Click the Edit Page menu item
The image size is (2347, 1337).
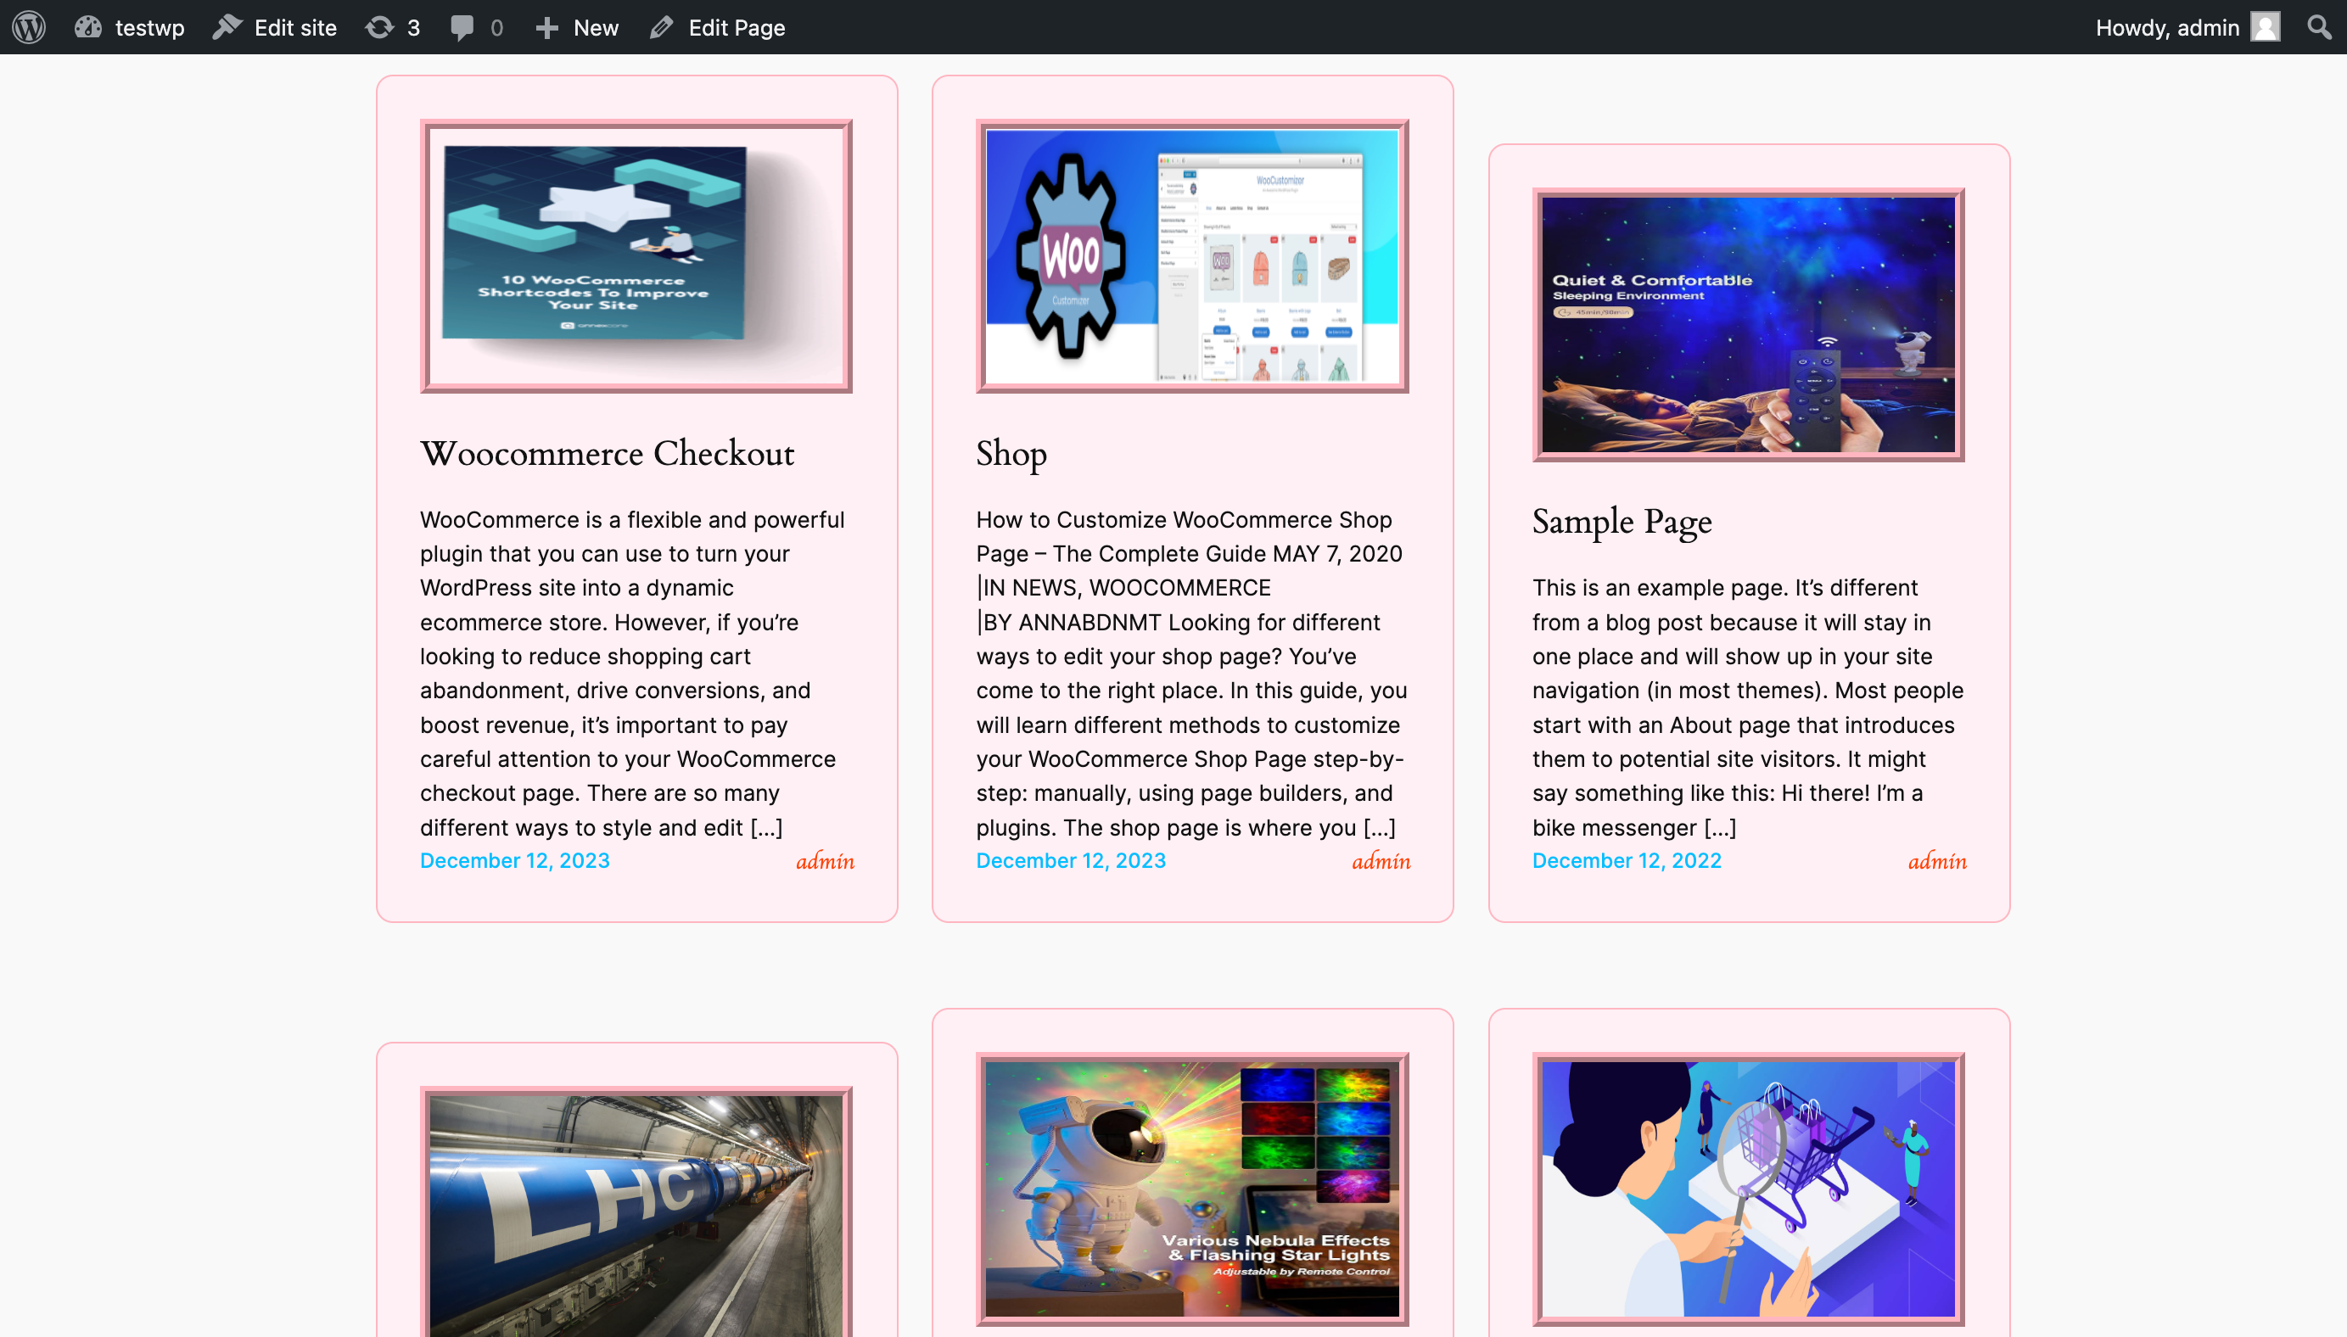click(x=717, y=27)
